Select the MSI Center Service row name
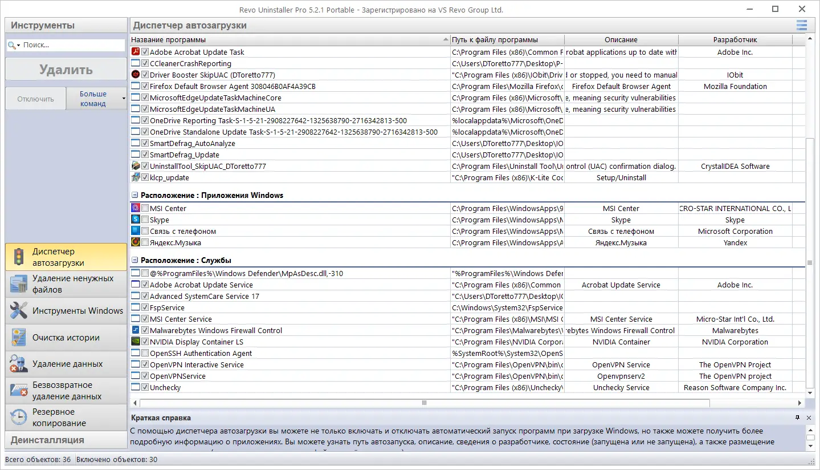This screenshot has width=820, height=470. pos(181,319)
